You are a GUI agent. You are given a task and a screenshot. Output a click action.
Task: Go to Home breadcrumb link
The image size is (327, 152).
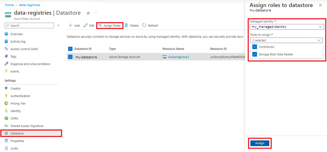(x=9, y=5)
